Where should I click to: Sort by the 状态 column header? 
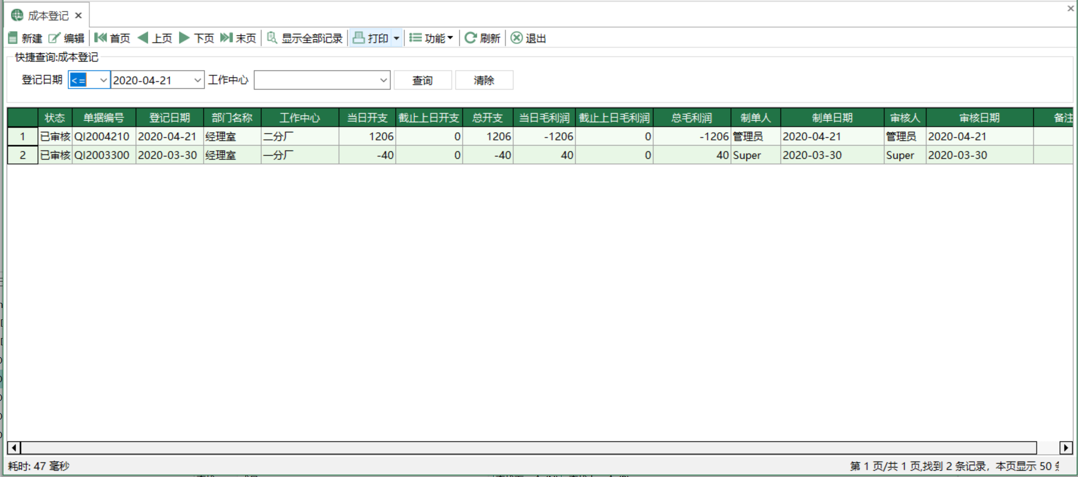(54, 118)
